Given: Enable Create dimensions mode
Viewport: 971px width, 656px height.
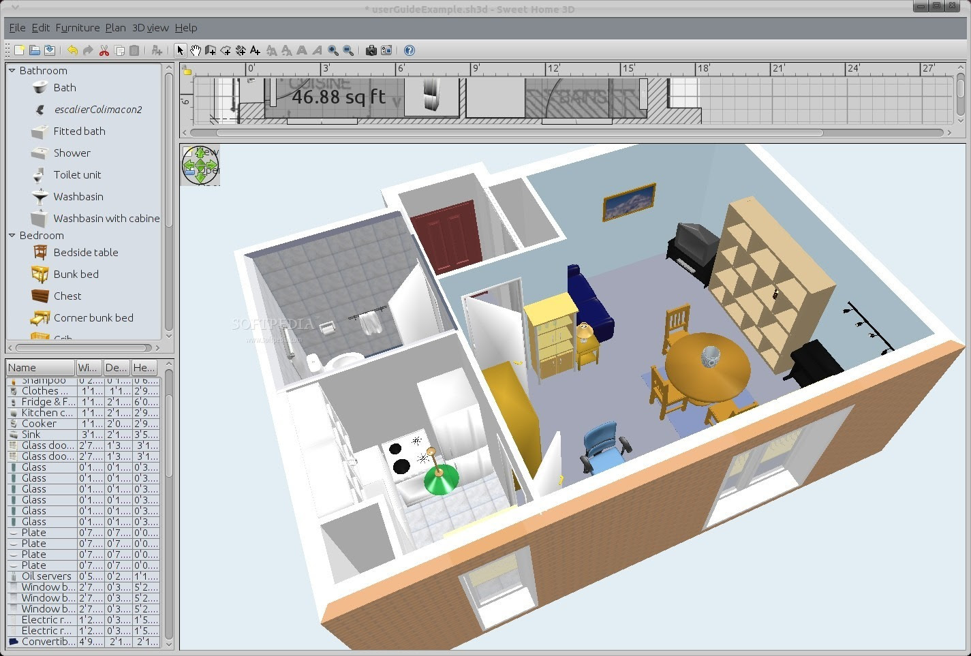Looking at the screenshot, I should [241, 50].
